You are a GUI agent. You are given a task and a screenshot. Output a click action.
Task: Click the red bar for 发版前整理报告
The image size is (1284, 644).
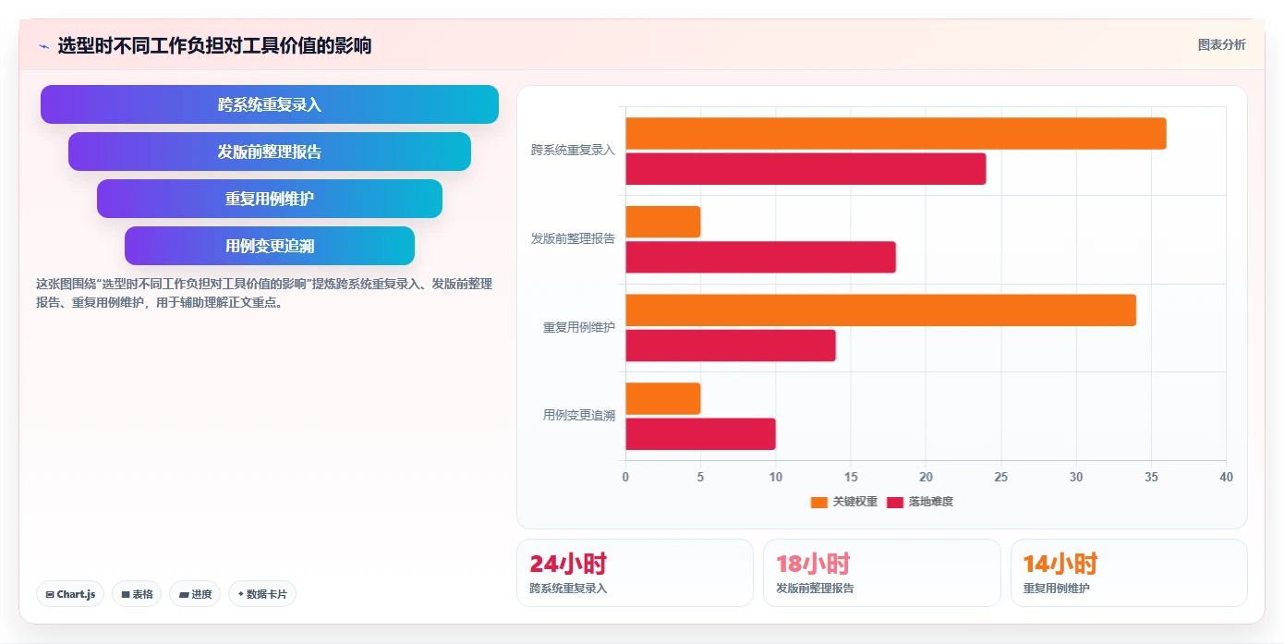click(x=761, y=257)
